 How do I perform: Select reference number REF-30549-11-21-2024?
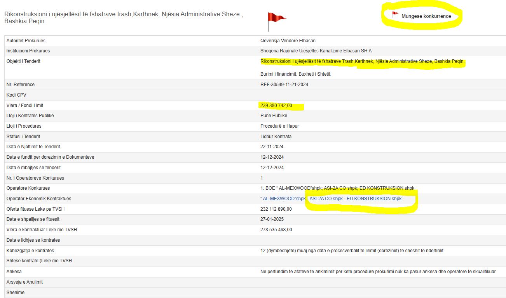[284, 85]
